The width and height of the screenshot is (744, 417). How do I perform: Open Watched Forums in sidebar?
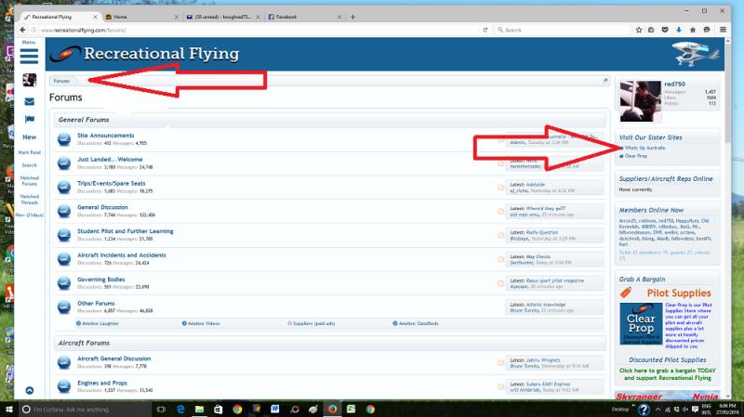tap(30, 180)
